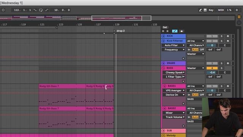The image size is (243, 137).
Task: Fold the BASS2 track
Action: 164,108
